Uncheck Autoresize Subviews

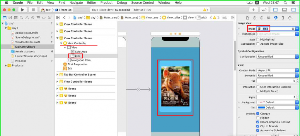[258, 130]
